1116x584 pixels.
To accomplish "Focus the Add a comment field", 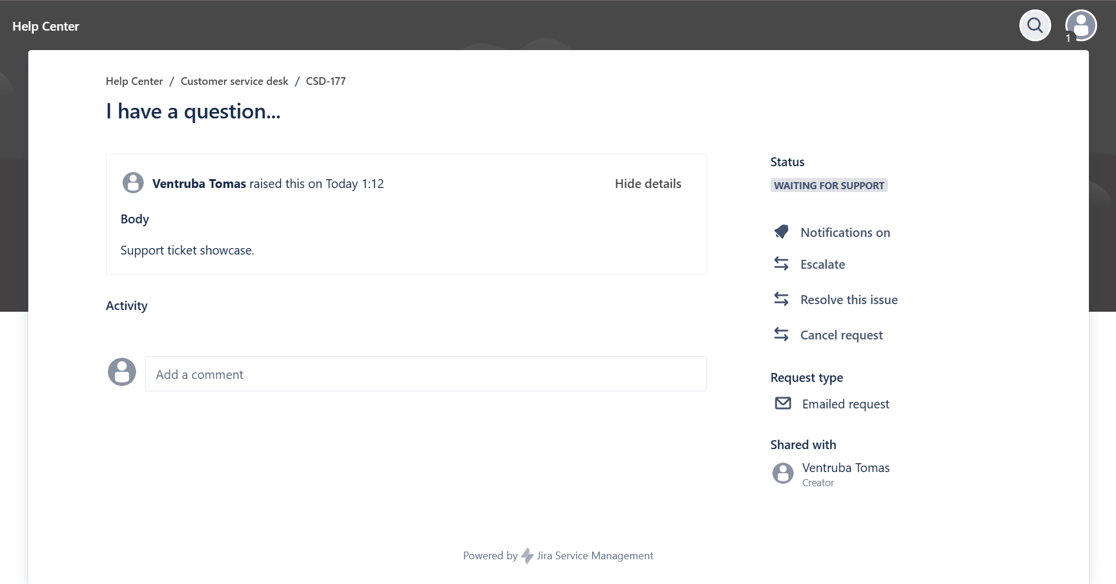I will click(x=425, y=374).
